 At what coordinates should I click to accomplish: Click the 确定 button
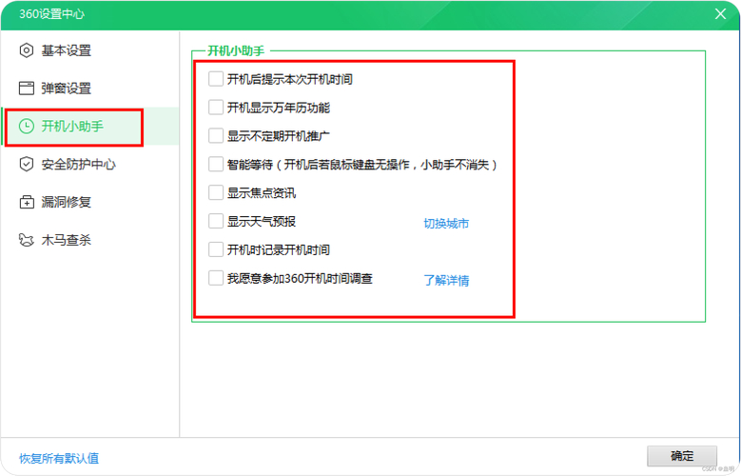click(682, 456)
